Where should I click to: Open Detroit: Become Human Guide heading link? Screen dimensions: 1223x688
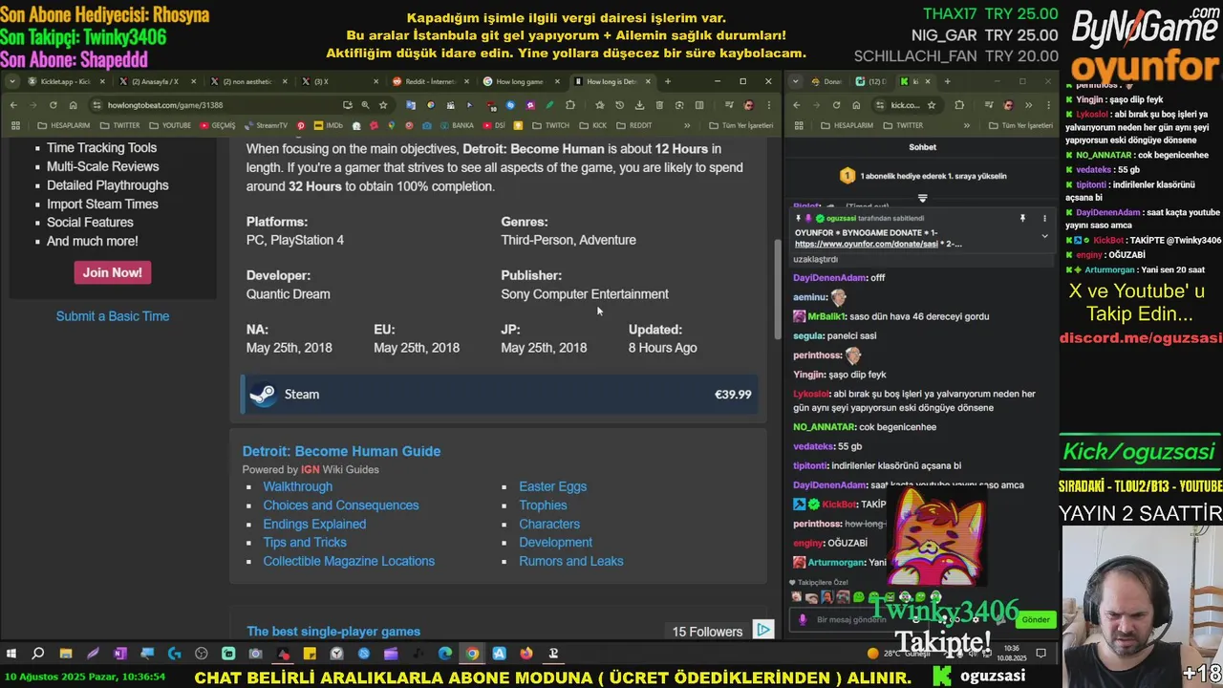coord(341,451)
